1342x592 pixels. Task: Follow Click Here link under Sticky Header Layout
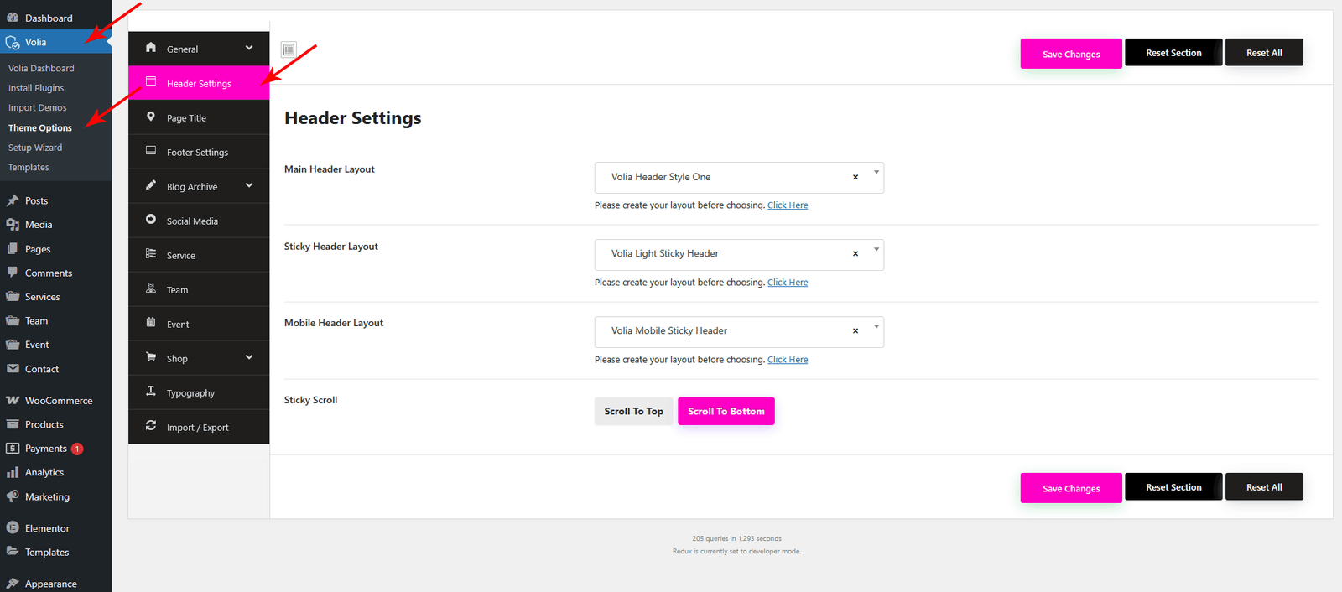(x=788, y=283)
